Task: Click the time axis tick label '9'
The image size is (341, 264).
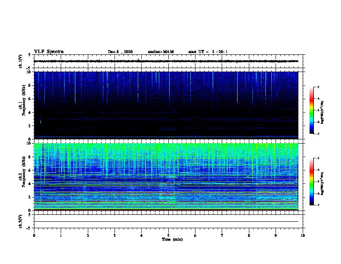Action: point(276,236)
